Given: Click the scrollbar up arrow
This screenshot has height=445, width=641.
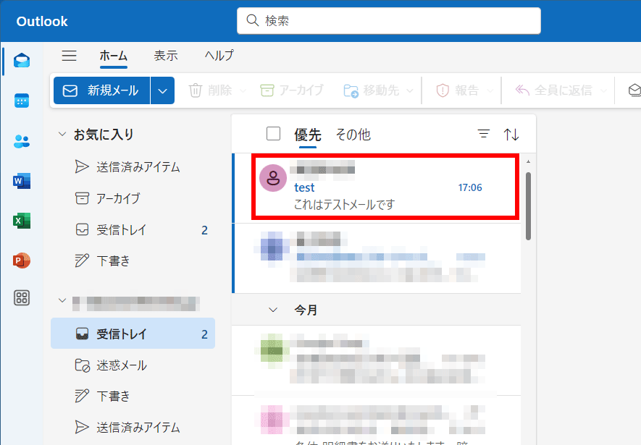Looking at the screenshot, I should 528,162.
